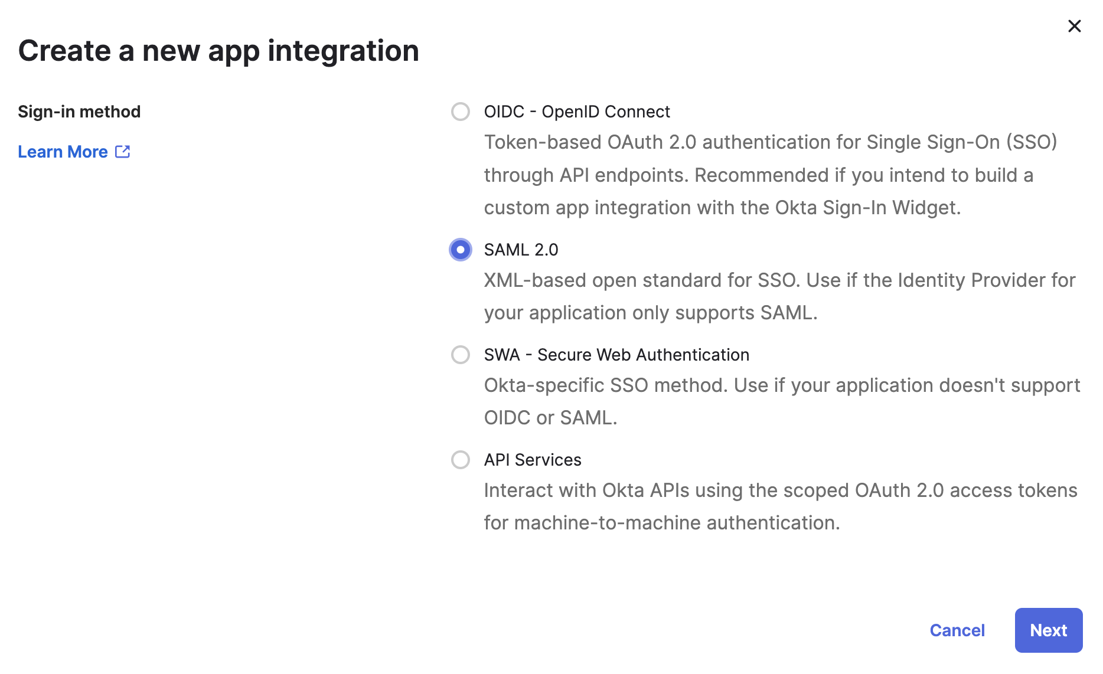Click the machine-to-machine authentication description
The height and width of the screenshot is (674, 1103).
tap(661, 523)
